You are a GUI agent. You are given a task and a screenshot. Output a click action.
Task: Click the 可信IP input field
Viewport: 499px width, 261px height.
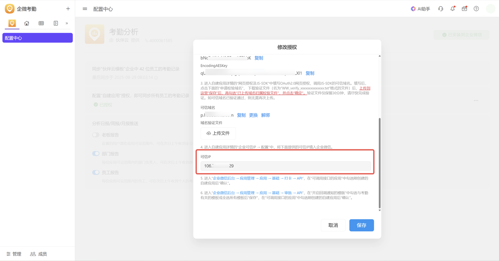tap(286, 166)
